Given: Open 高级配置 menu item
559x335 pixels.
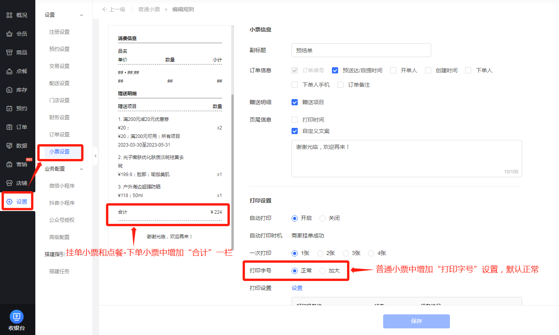Looking at the screenshot, I should coord(59,237).
